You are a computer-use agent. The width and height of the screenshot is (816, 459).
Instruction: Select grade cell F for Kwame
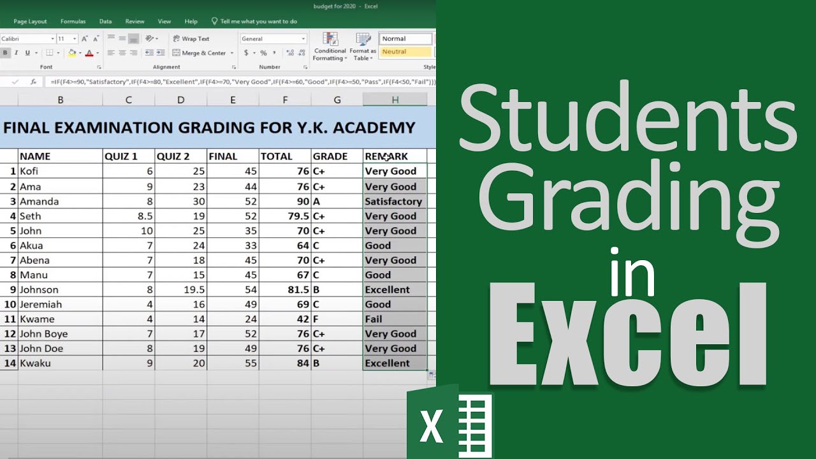click(x=337, y=319)
